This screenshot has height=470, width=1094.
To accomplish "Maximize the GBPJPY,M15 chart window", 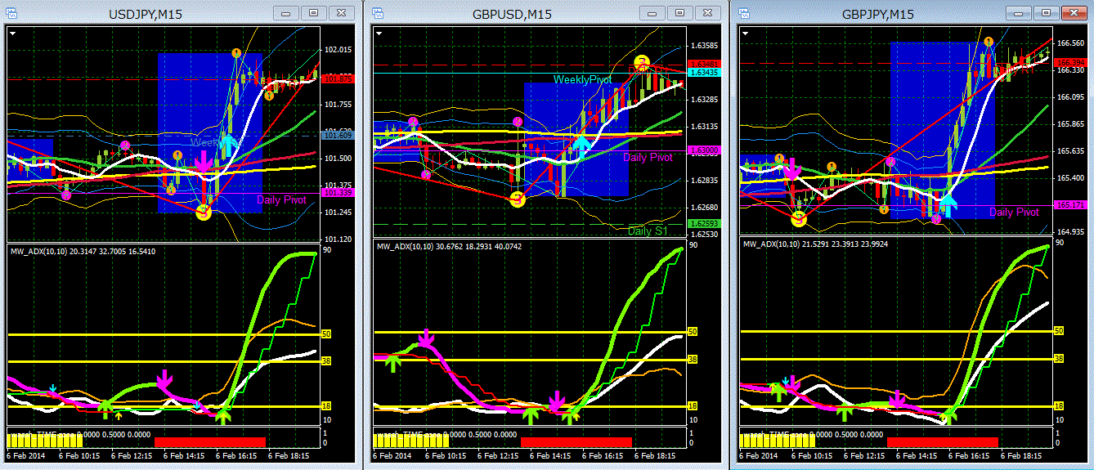I will click(x=1046, y=13).
